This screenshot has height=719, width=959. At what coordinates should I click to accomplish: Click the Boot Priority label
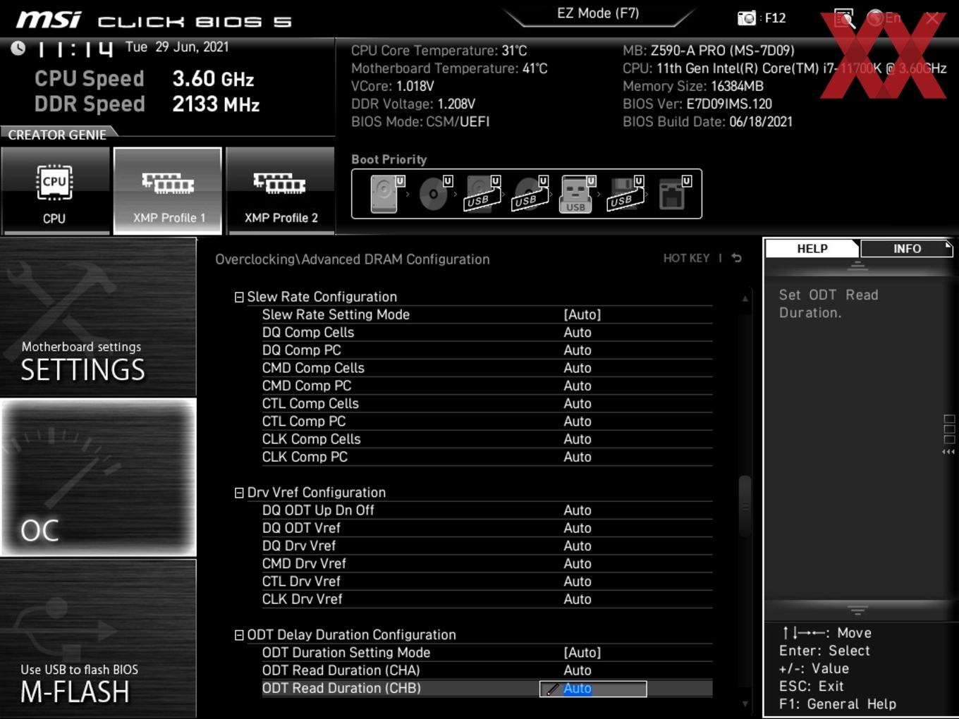tap(389, 159)
